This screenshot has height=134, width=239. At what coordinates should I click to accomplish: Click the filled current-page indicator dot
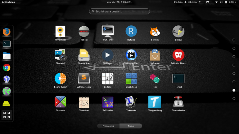click(234, 90)
